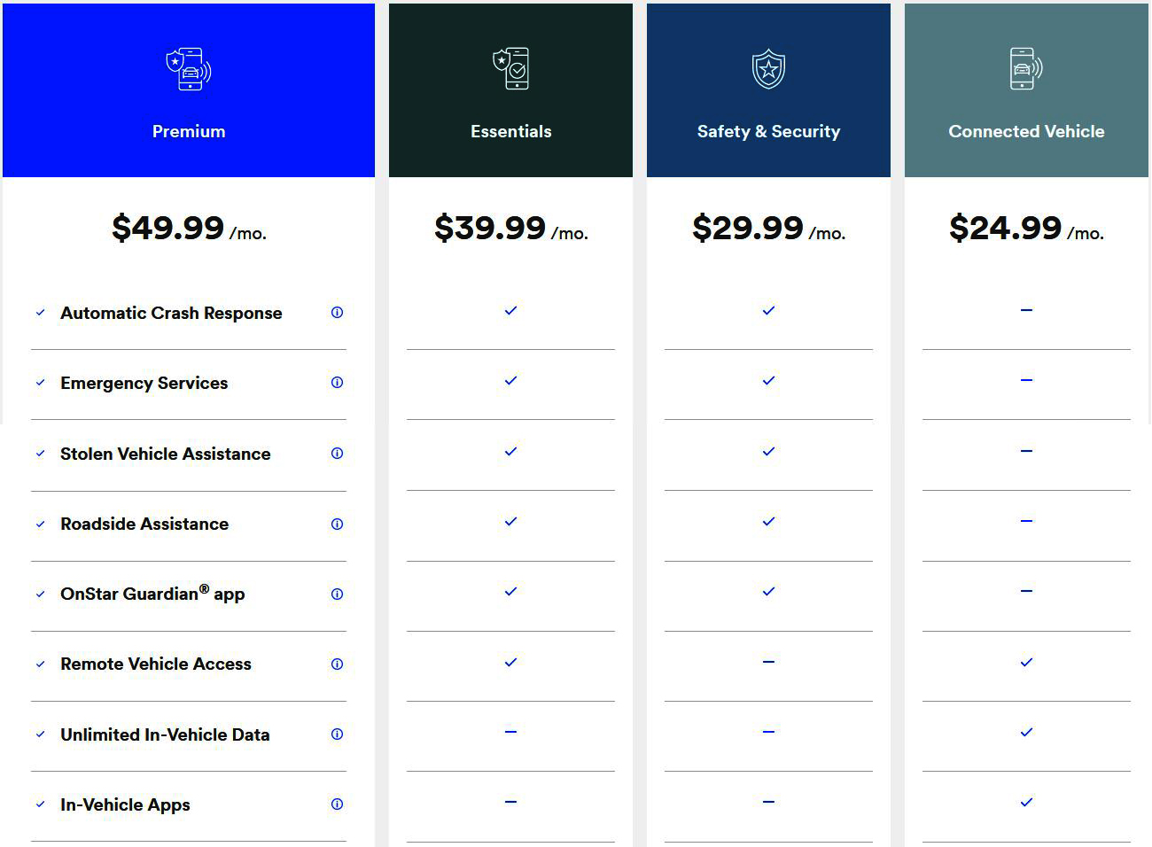Open info icon for OnStar Guardian app
This screenshot has height=847, width=1152.
[337, 594]
